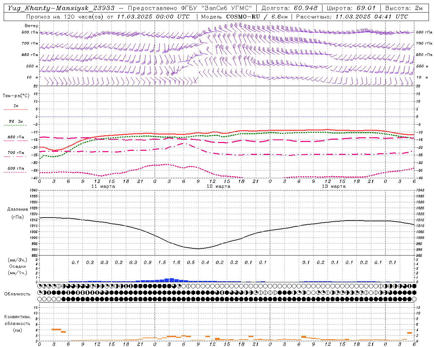The height and width of the screenshot is (347, 434).
Task: Click the 1.5 precipitation value
Action: [x=162, y=262]
